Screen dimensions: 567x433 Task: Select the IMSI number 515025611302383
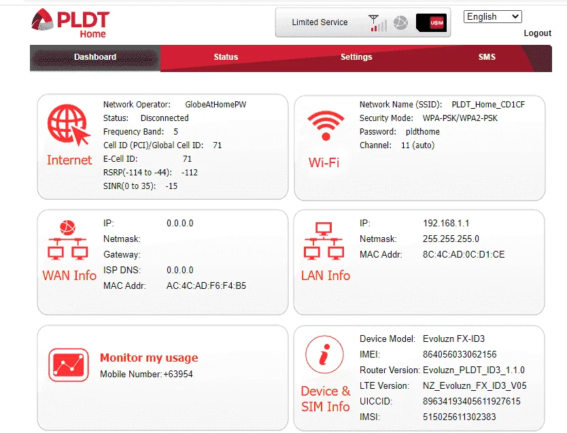459,417
